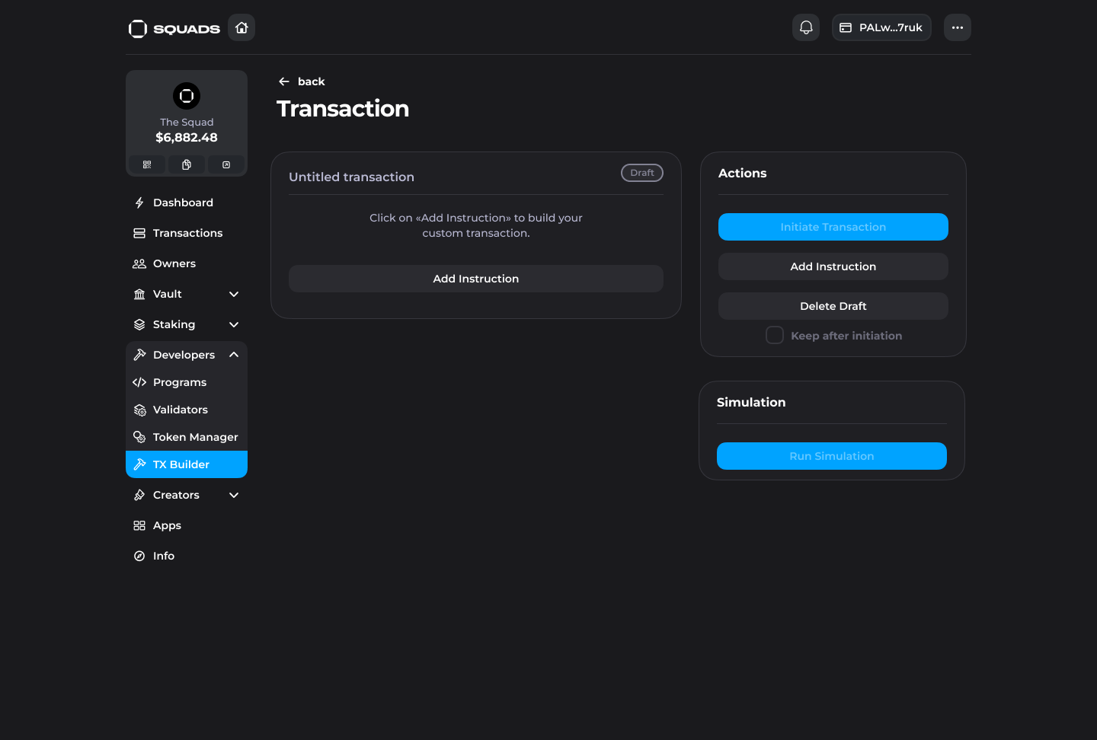Expand the Vault menu
Image resolution: width=1097 pixels, height=740 pixels.
tap(233, 294)
